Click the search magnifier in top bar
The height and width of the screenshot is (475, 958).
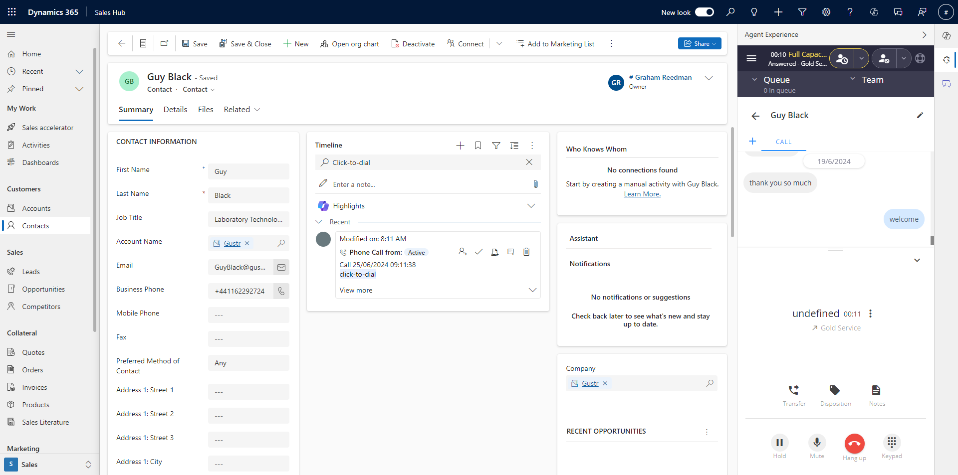730,12
